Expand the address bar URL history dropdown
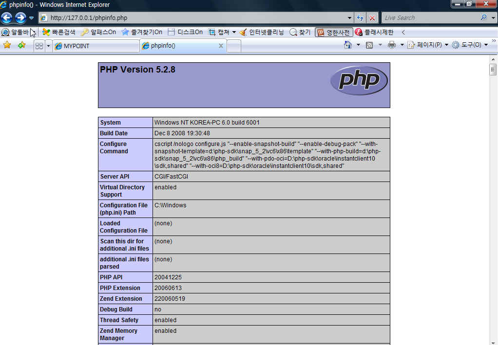This screenshot has height=345, width=498. coord(349,18)
